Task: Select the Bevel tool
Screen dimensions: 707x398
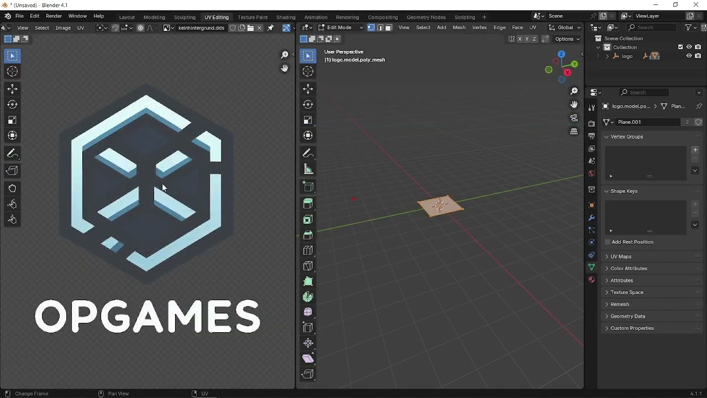Action: (308, 235)
